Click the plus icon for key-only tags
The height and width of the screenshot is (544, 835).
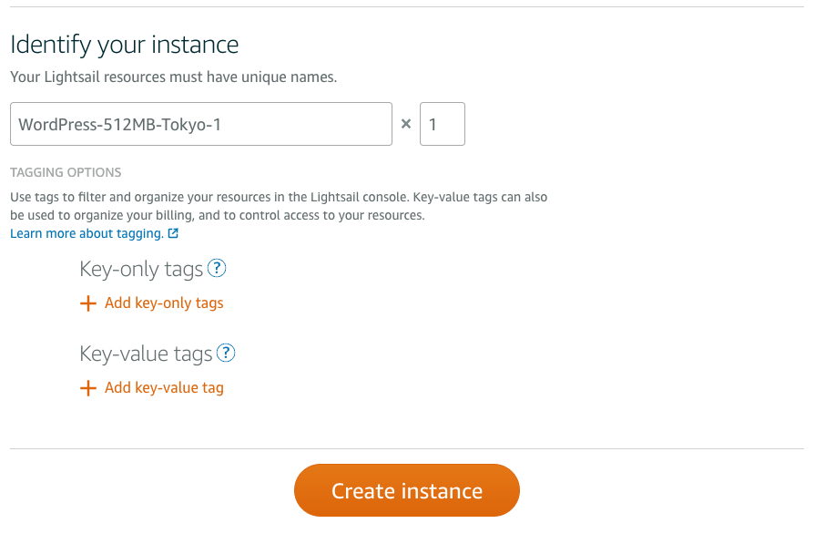[x=88, y=303]
